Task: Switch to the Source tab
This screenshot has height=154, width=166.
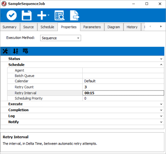Action: point(28,27)
